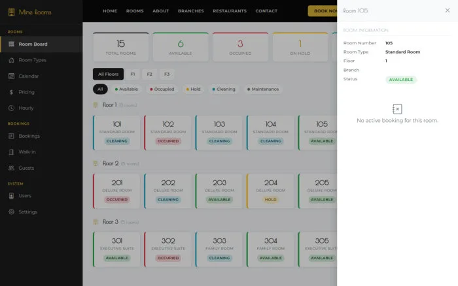Open room 102 occupied card
Screen dimensions: 458x286
point(167,133)
